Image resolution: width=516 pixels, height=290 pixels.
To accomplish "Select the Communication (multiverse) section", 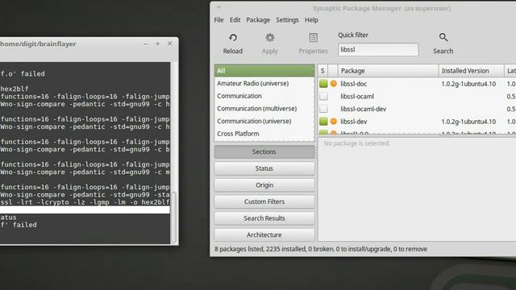I will click(264, 109).
